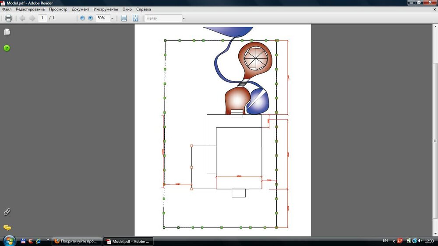Switch to the Firefox taskbar window

coord(77,241)
